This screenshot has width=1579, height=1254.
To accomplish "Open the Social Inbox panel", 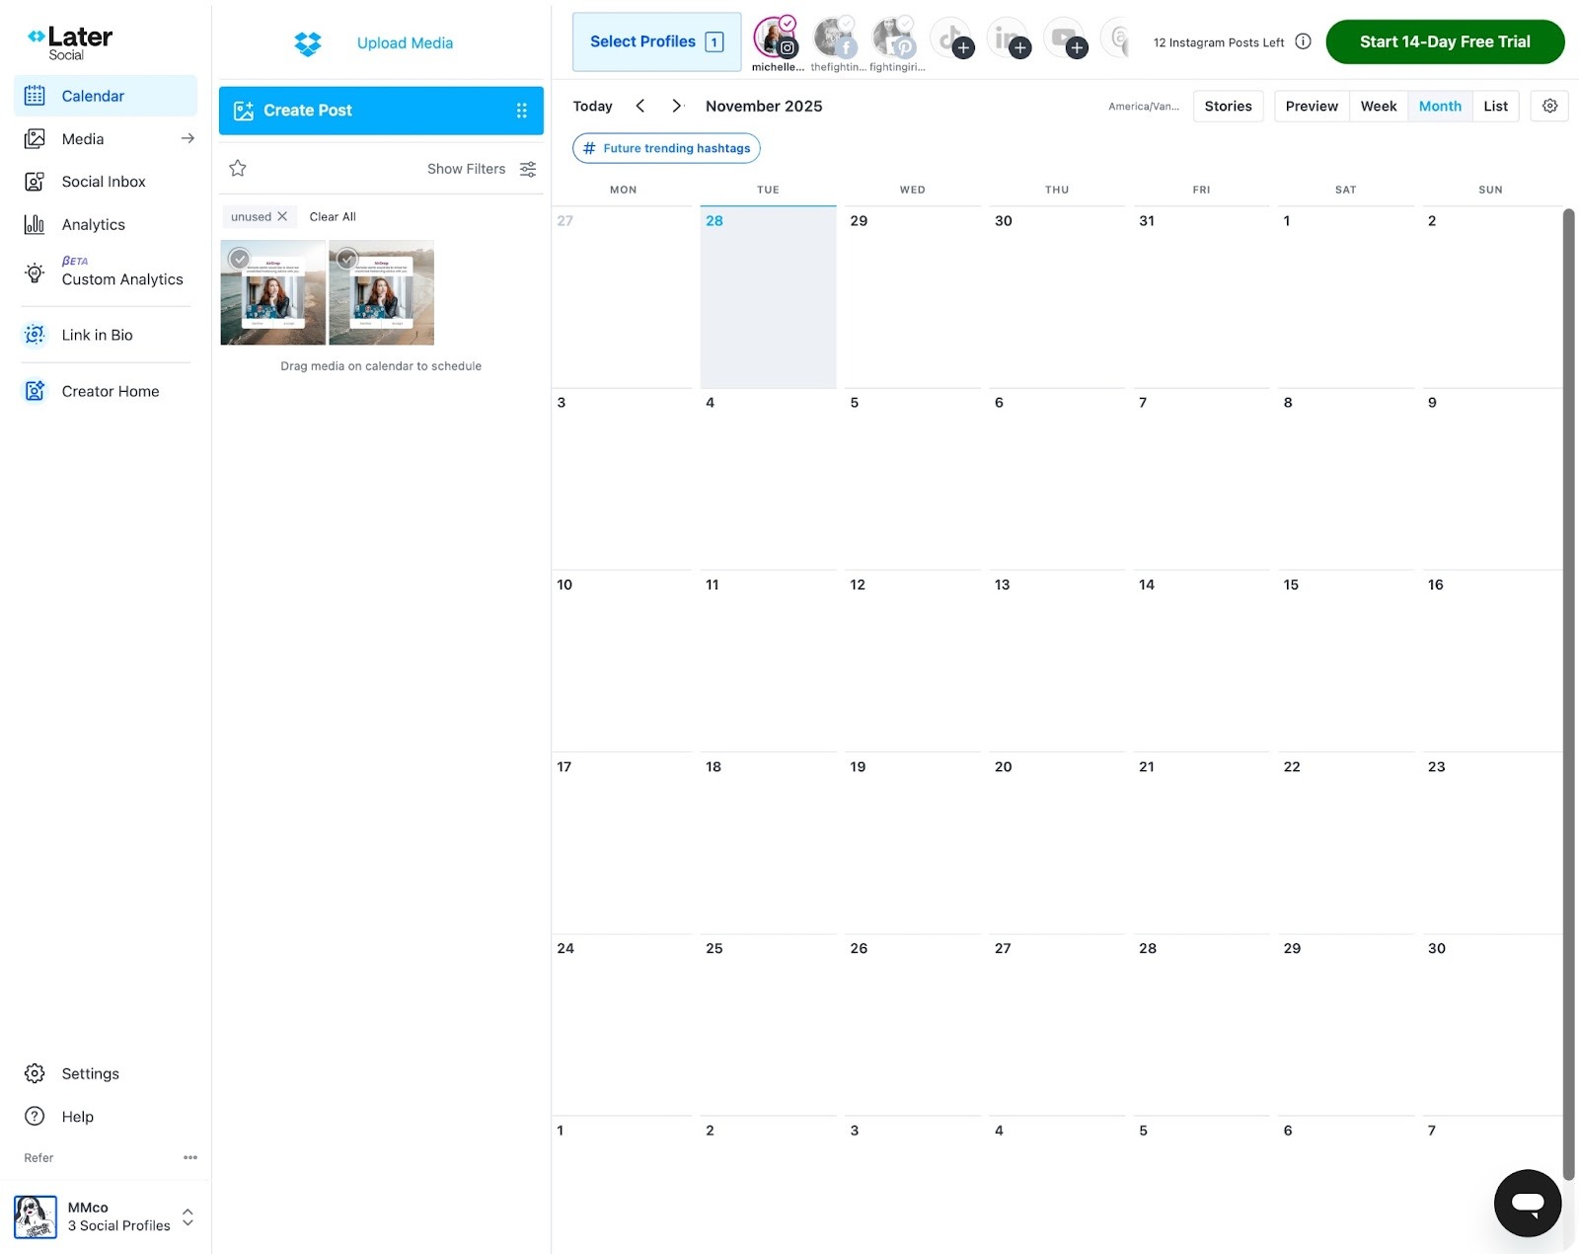I will [x=103, y=181].
